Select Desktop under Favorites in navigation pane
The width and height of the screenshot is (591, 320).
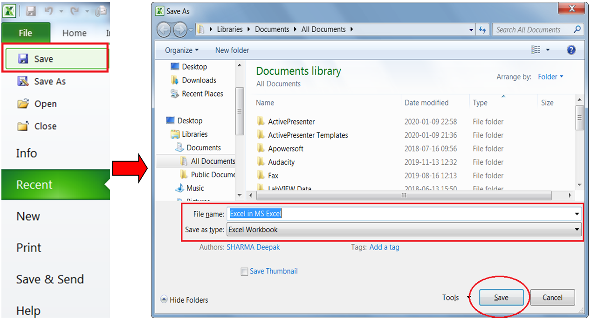(189, 67)
